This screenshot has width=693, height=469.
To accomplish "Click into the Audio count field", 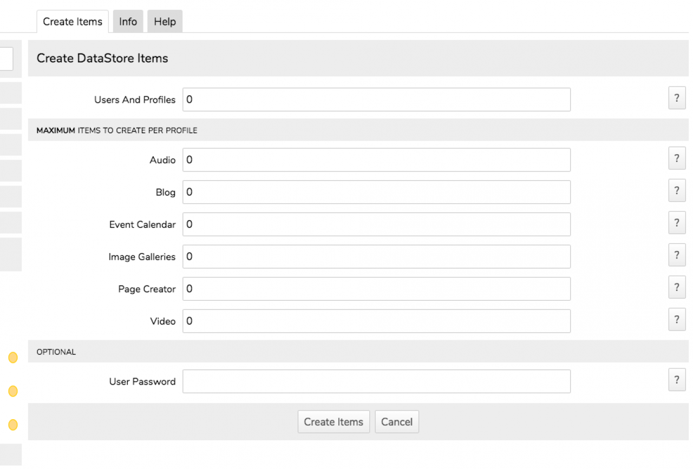I will [x=376, y=160].
